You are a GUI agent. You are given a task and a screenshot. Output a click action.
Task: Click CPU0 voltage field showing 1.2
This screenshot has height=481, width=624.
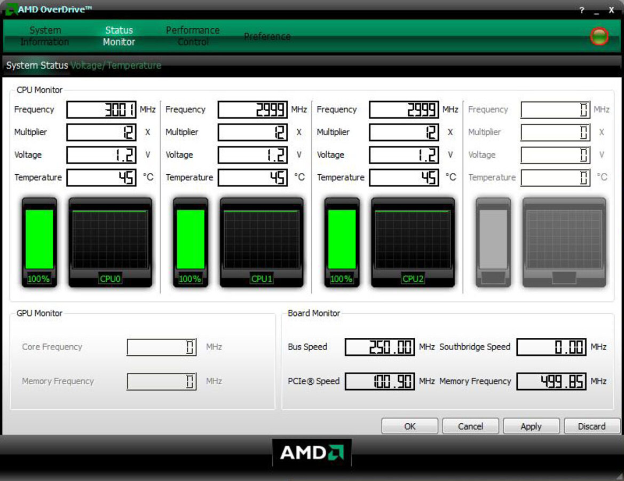(x=101, y=155)
